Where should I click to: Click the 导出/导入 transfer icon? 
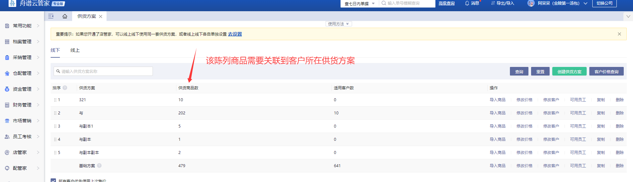493,3
